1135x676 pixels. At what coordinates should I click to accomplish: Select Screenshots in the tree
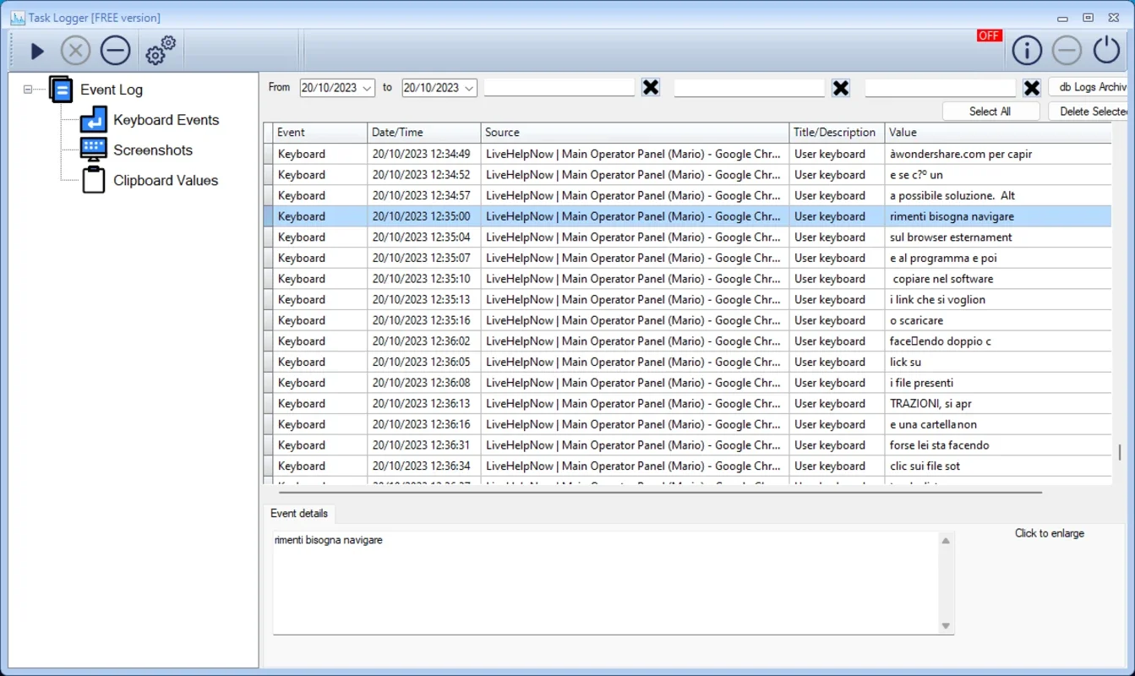[x=153, y=150]
